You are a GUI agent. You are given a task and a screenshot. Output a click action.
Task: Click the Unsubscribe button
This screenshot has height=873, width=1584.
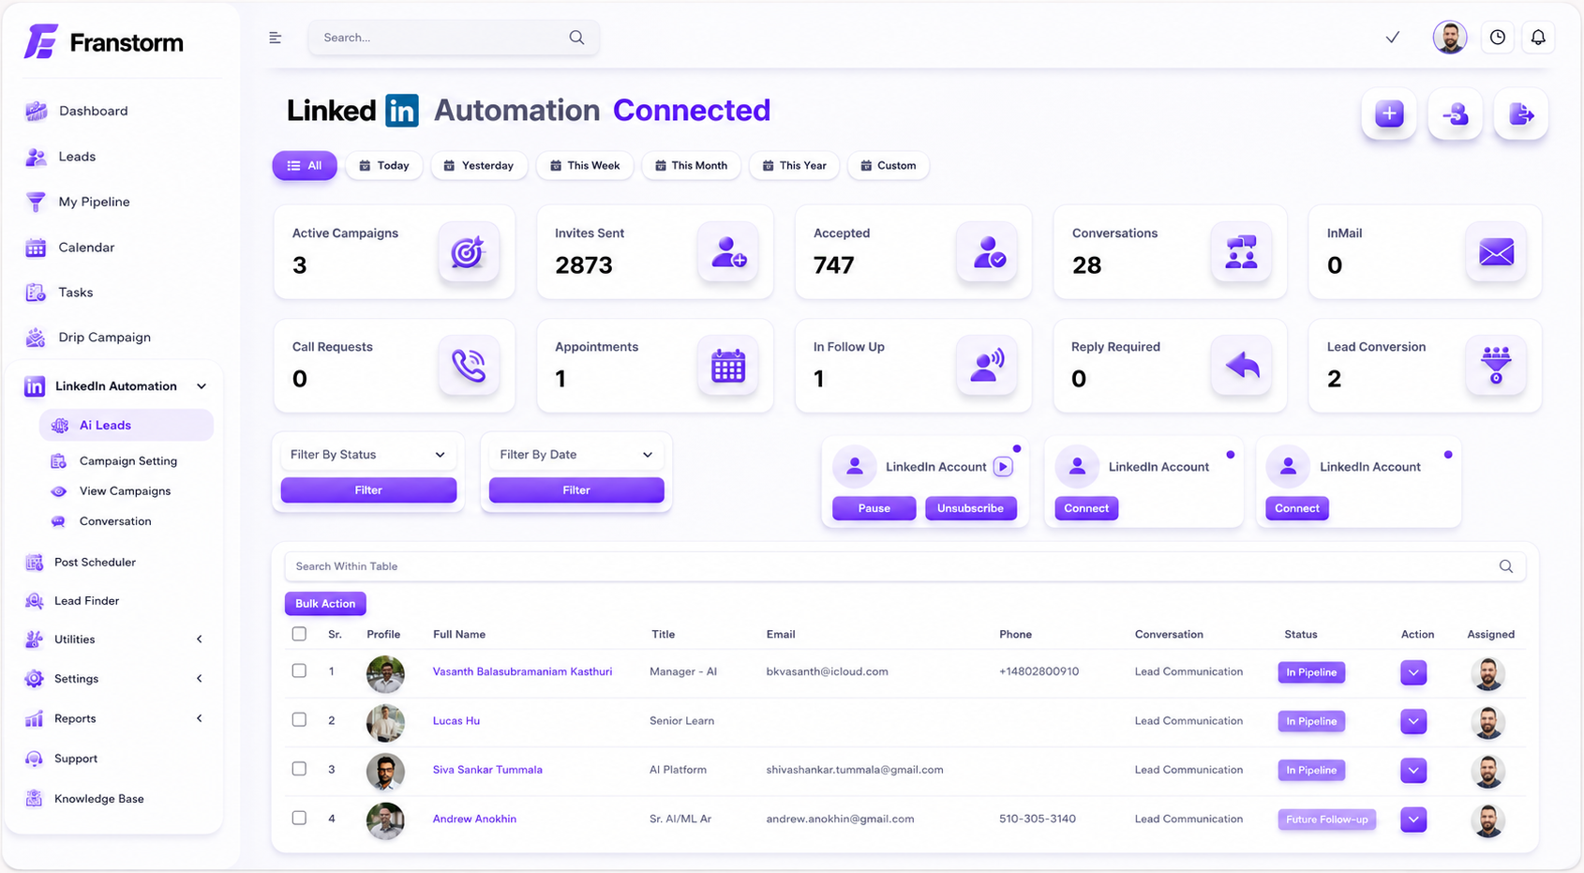[970, 508]
